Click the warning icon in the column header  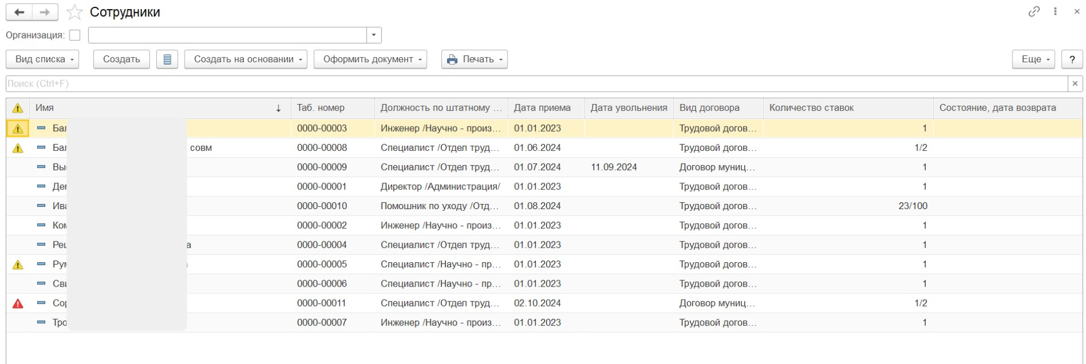pos(18,108)
